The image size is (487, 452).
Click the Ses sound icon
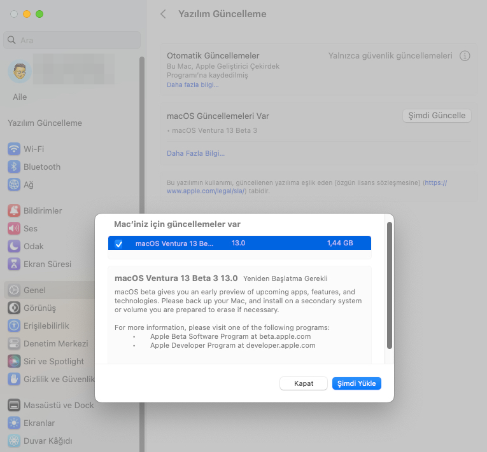point(14,228)
